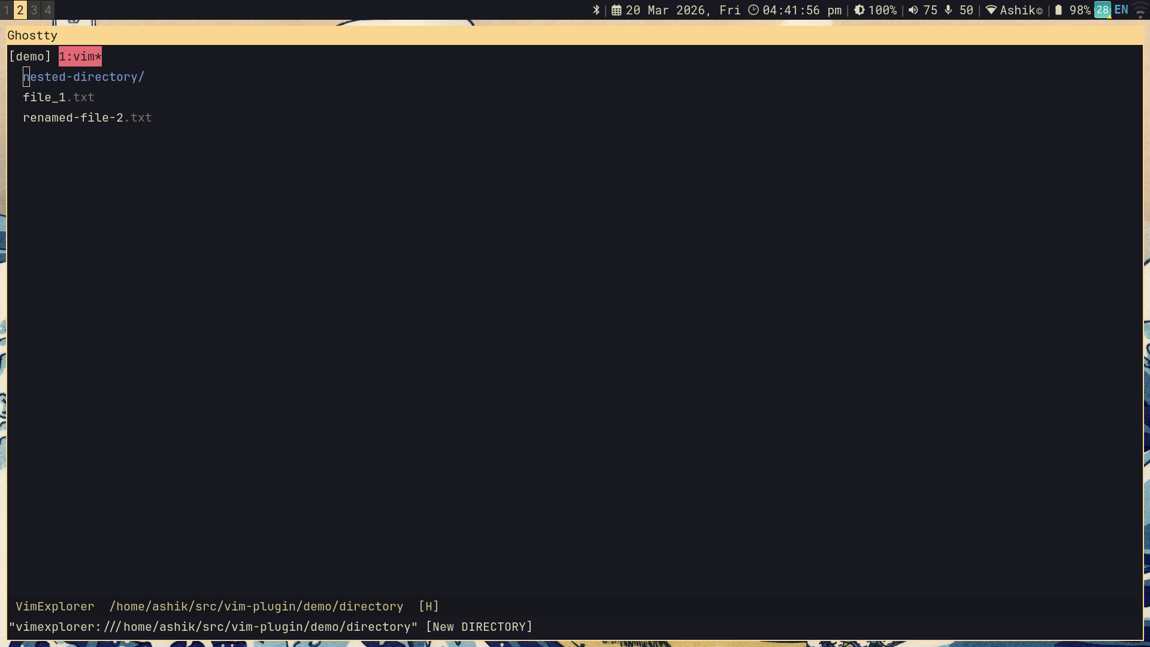Switch to workspace 3
The height and width of the screenshot is (647, 1150).
[34, 10]
